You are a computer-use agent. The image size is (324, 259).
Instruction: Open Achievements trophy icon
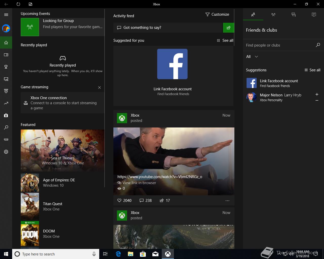(x=6, y=67)
